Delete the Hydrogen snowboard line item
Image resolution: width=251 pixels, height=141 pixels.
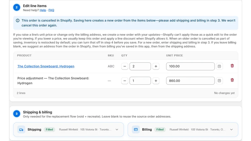tap(232, 66)
